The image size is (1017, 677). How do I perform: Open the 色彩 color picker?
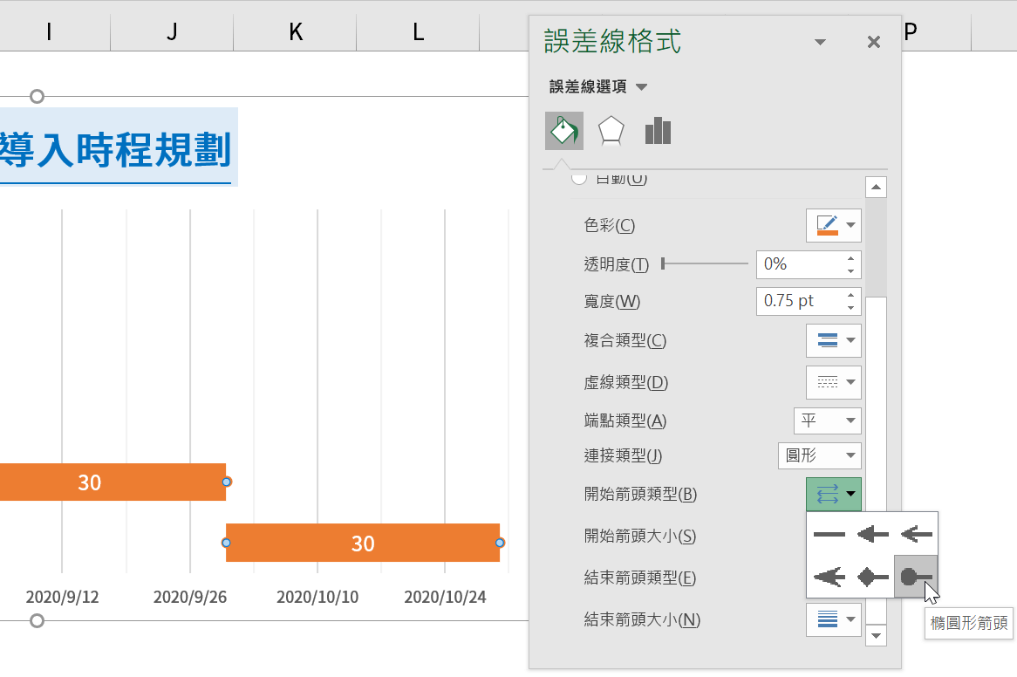point(834,226)
